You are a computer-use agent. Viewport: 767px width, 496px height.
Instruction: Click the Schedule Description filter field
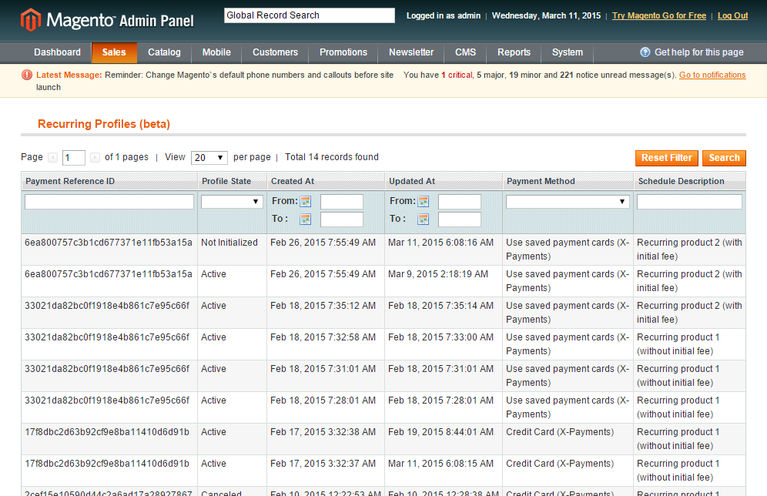(x=690, y=202)
